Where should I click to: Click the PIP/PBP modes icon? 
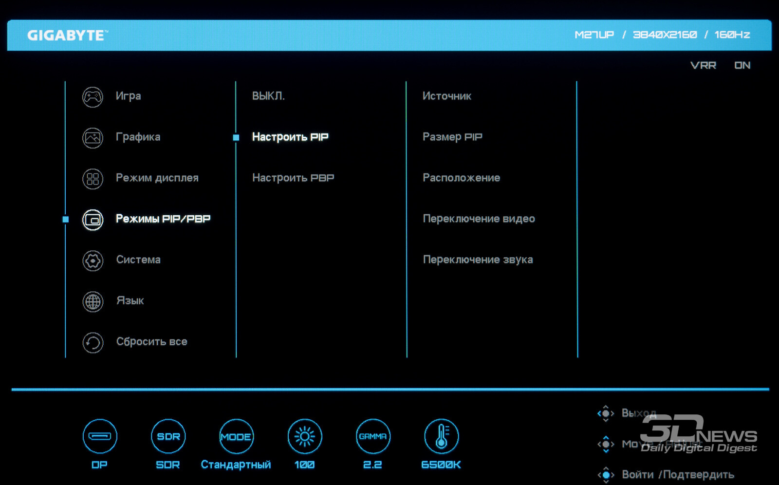(x=93, y=220)
